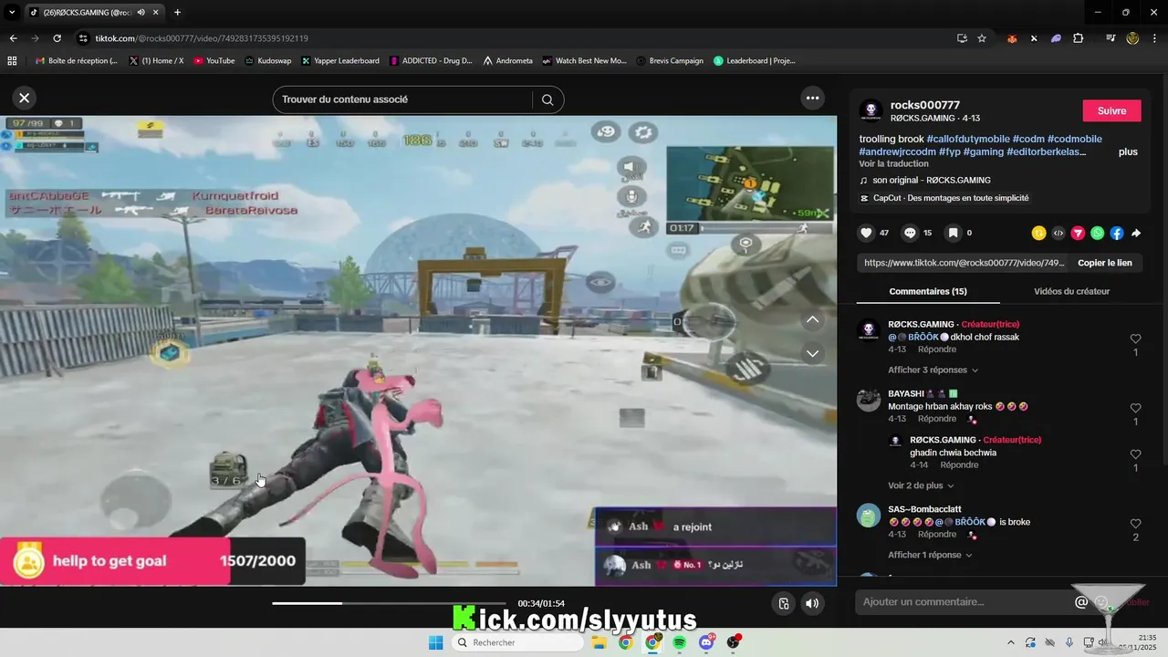Viewport: 1168px width, 657px height.
Task: Click the Suivre button
Action: tap(1111, 110)
